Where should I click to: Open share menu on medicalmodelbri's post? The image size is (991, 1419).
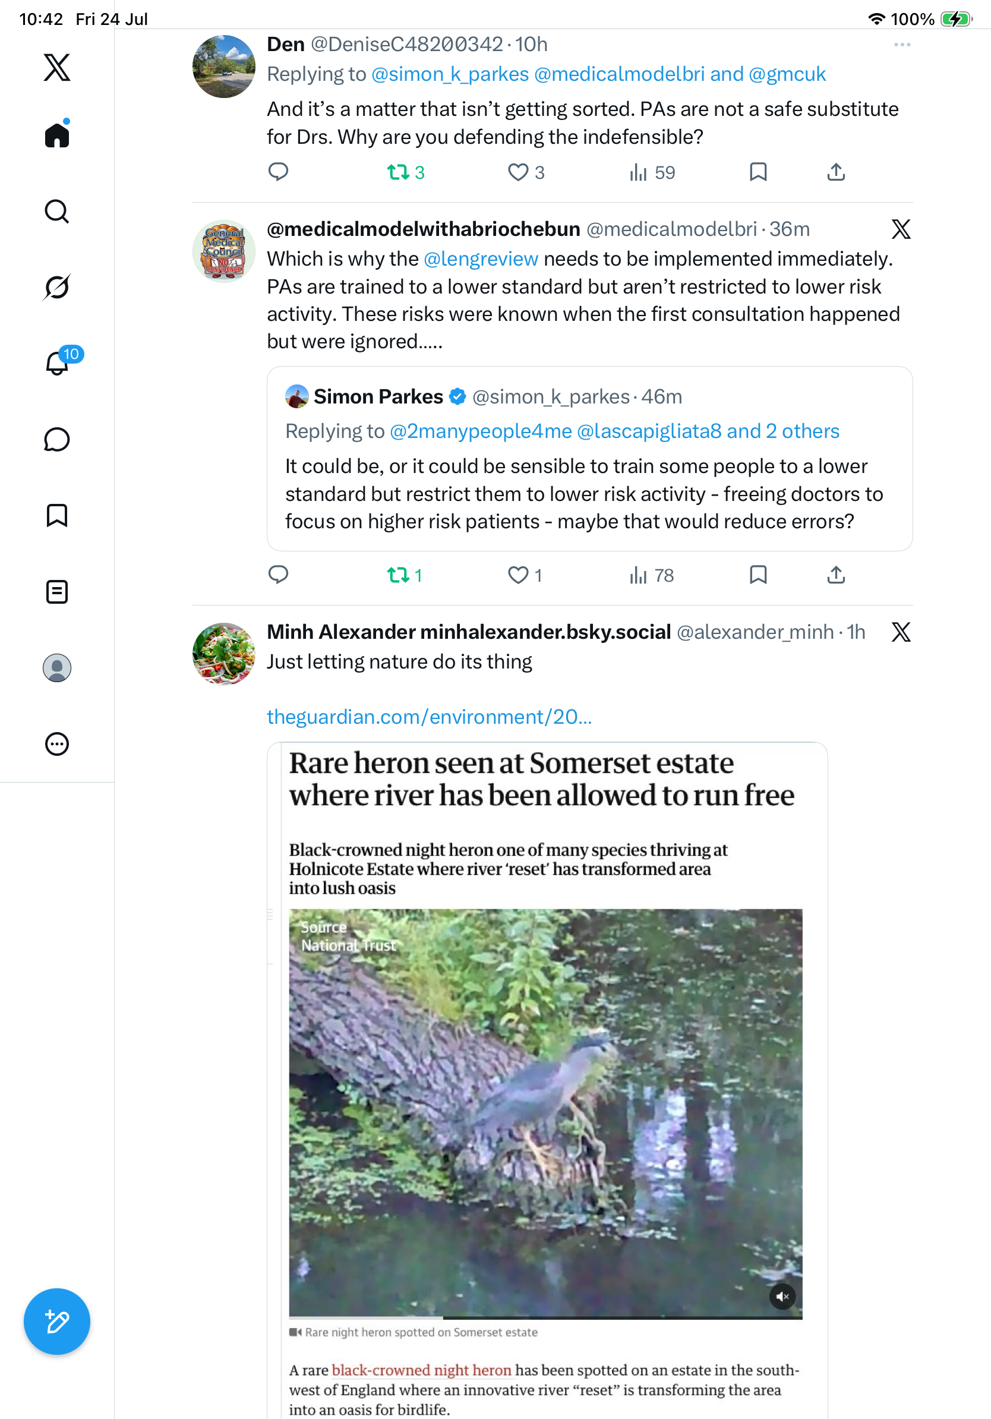(836, 575)
